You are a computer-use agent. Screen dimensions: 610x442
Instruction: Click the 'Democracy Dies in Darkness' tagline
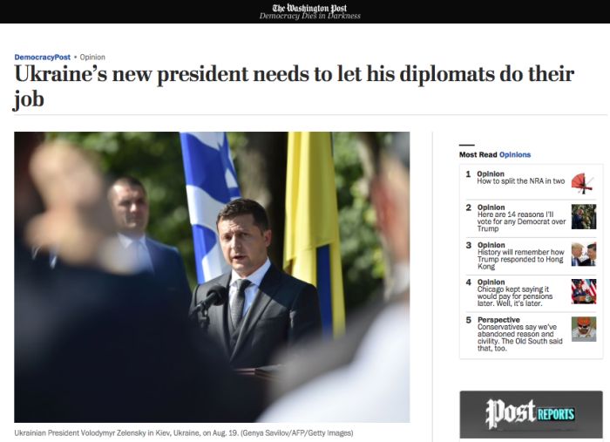click(309, 16)
